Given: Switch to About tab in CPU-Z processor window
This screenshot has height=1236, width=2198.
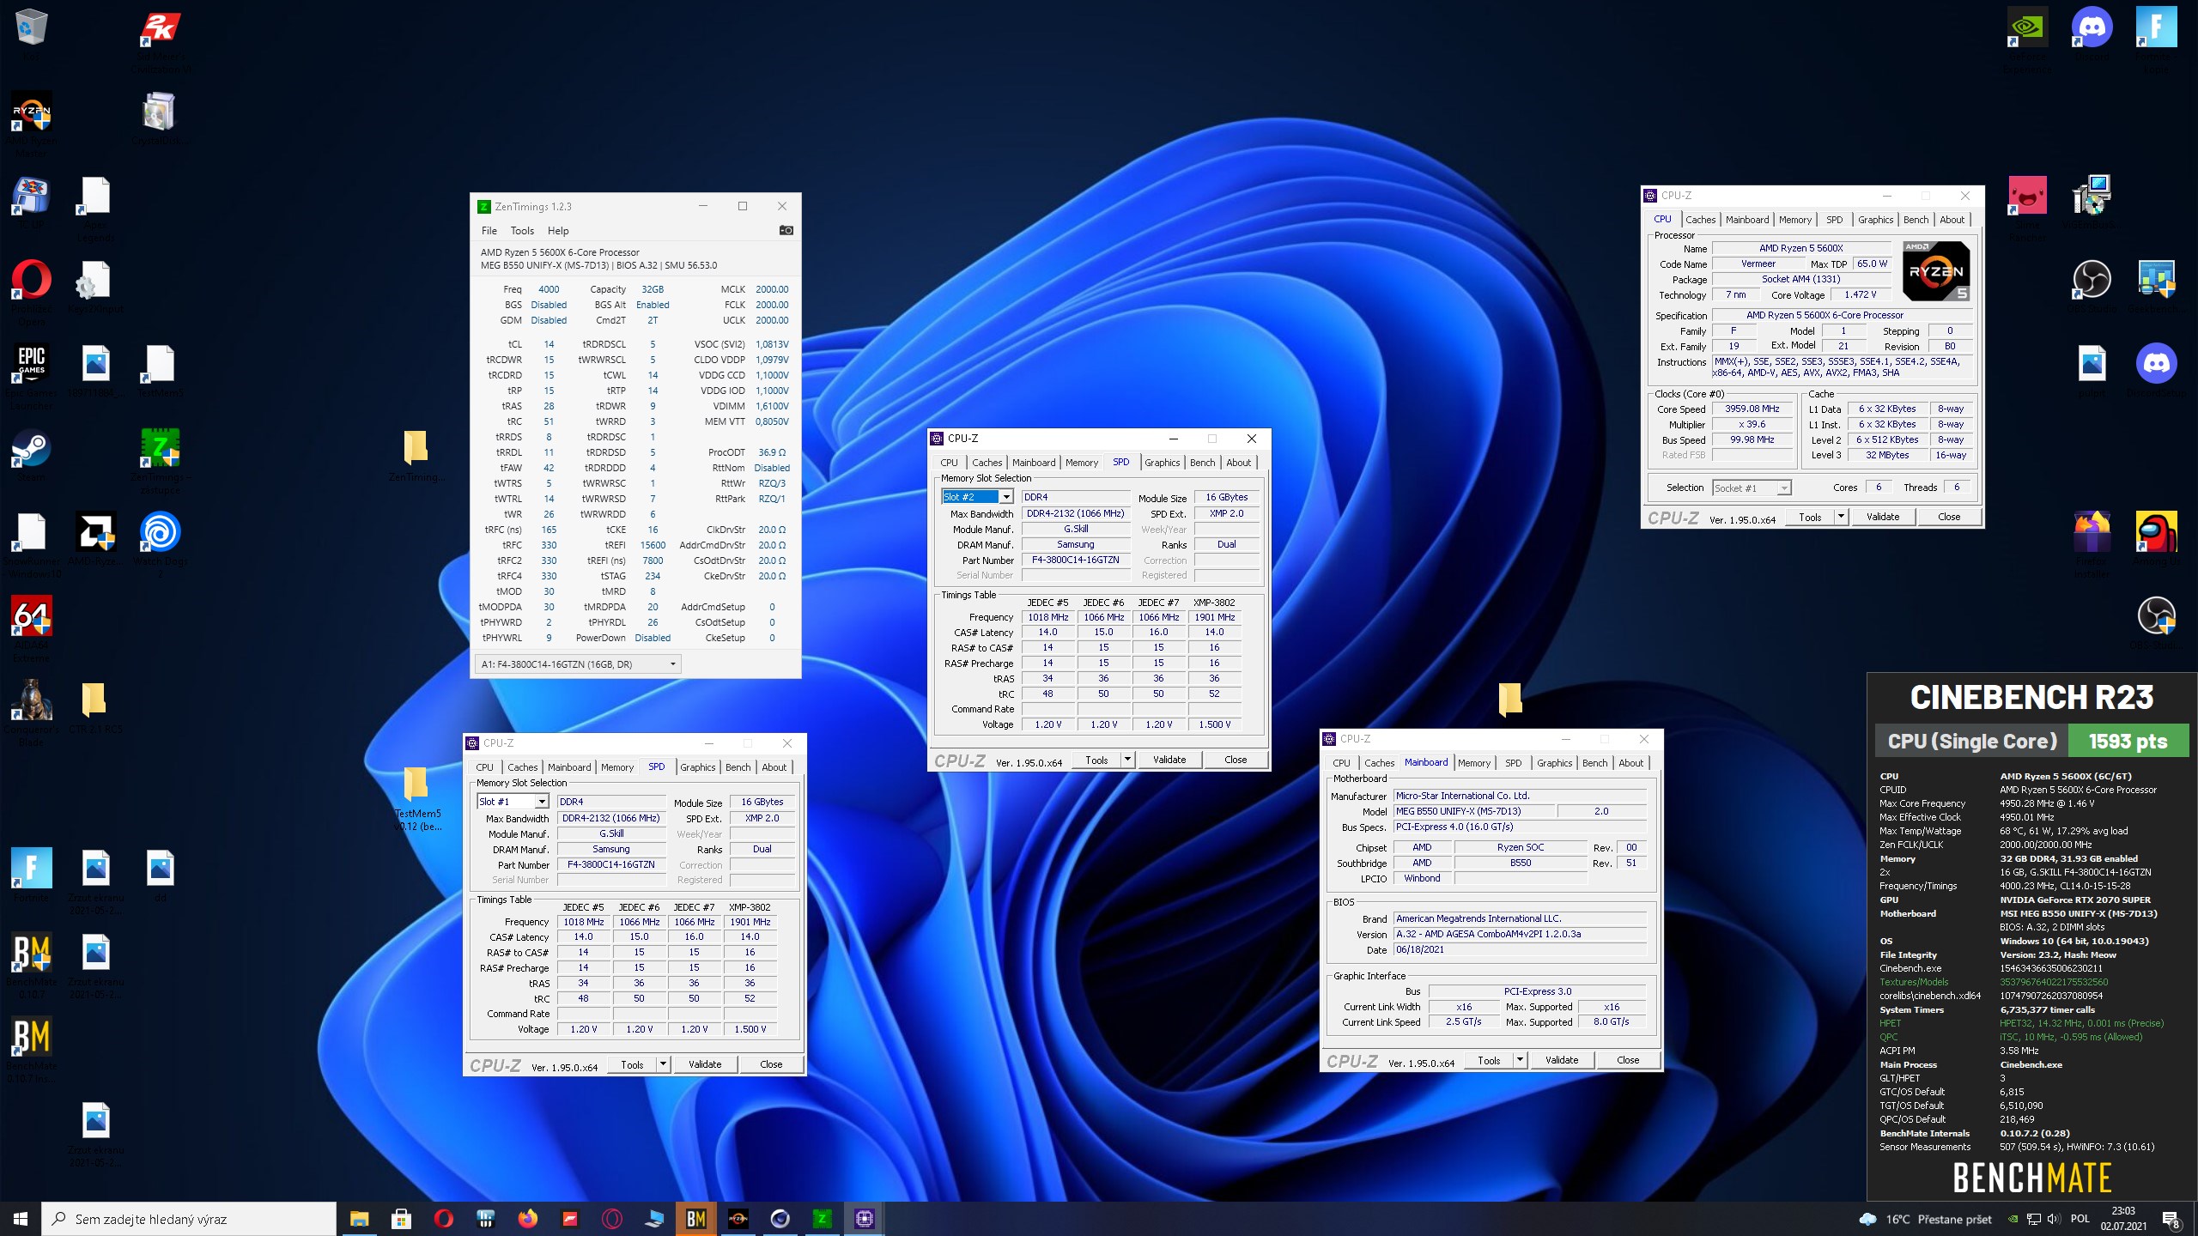Looking at the screenshot, I should pyautogui.click(x=1952, y=220).
